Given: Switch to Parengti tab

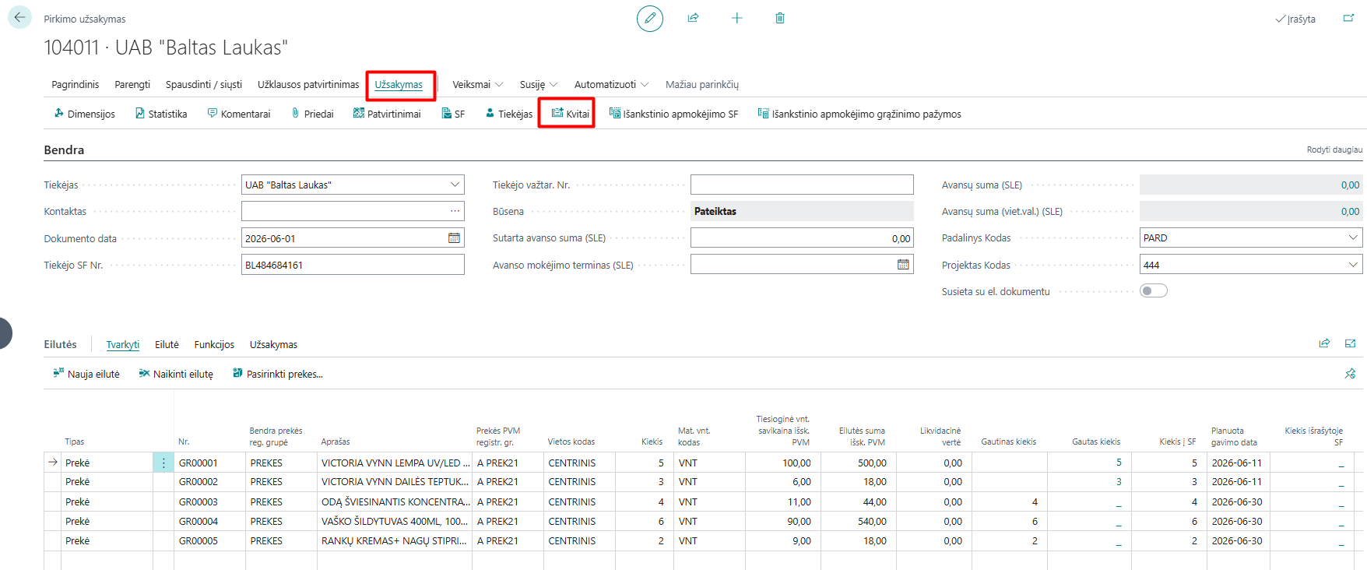Looking at the screenshot, I should tap(132, 84).
